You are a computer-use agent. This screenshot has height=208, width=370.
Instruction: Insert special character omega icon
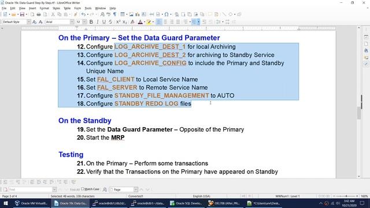coord(166,14)
